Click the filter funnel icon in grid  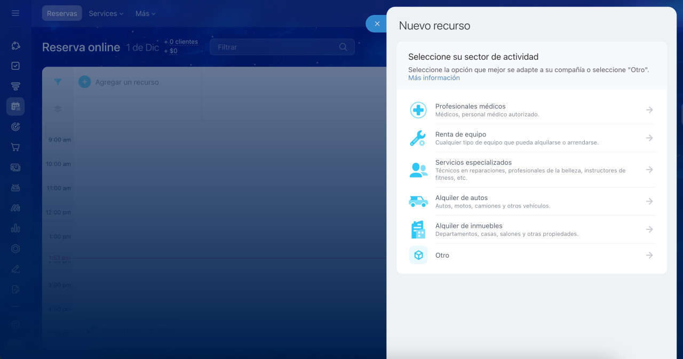click(x=58, y=82)
